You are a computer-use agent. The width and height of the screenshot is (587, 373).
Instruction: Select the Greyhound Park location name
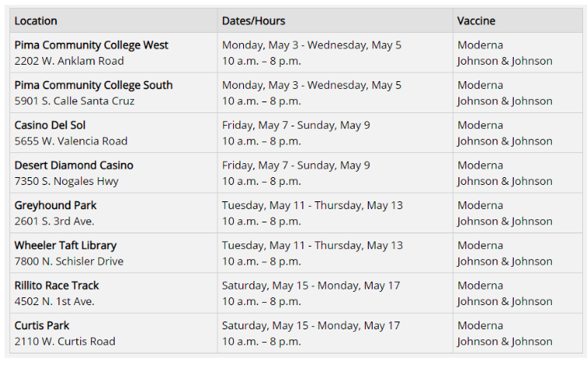pyautogui.click(x=55, y=205)
